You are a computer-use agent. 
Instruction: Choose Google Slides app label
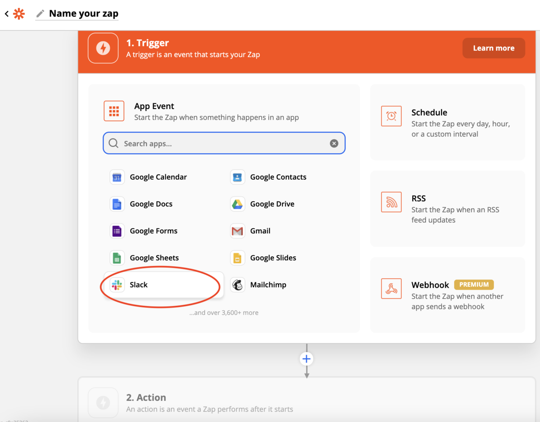273,258
